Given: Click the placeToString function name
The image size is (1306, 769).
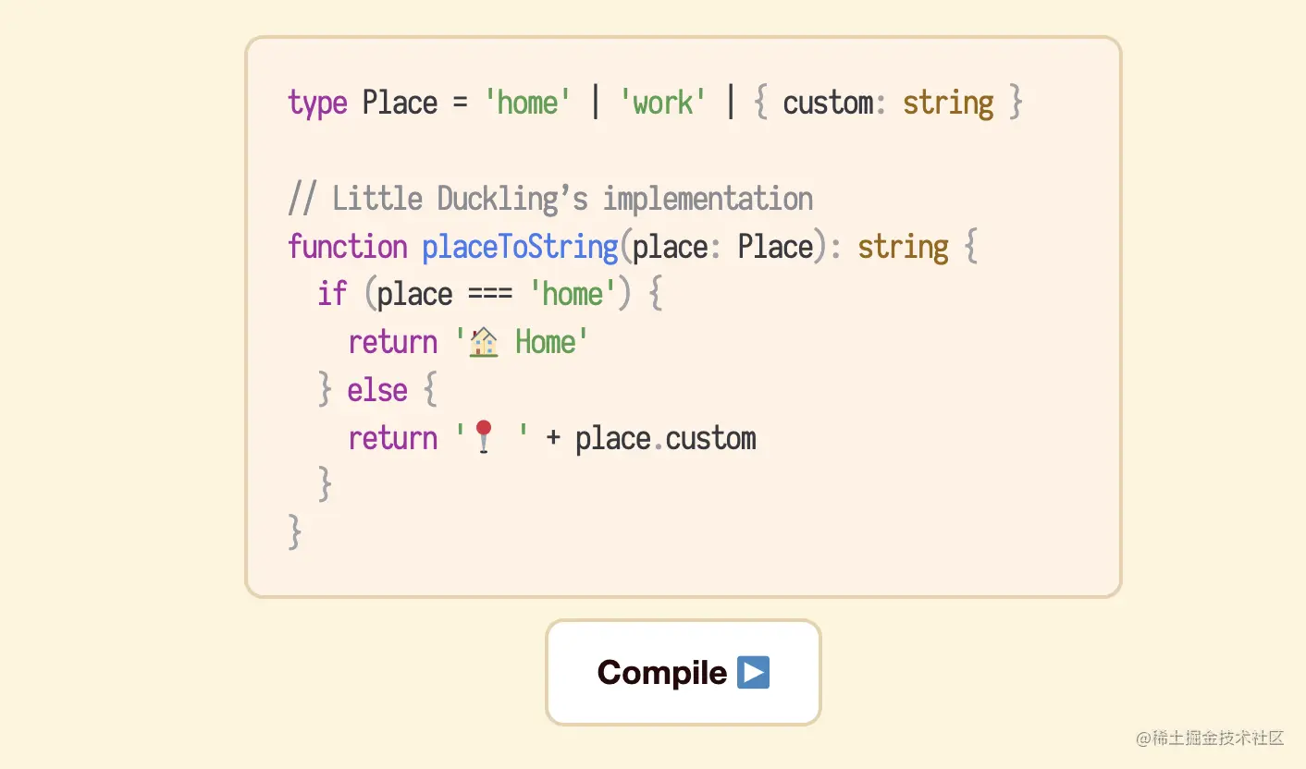Looking at the screenshot, I should click(520, 247).
